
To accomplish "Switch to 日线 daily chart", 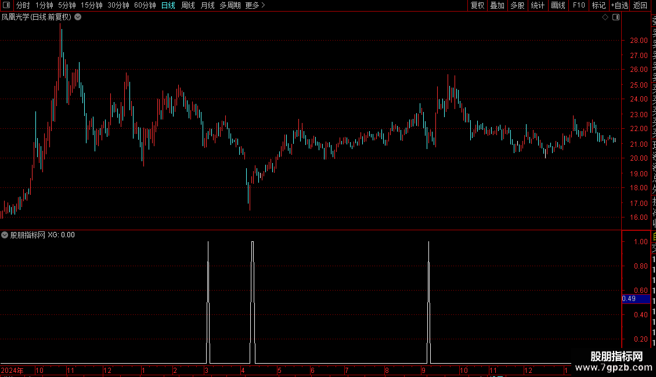I will coord(168,5).
